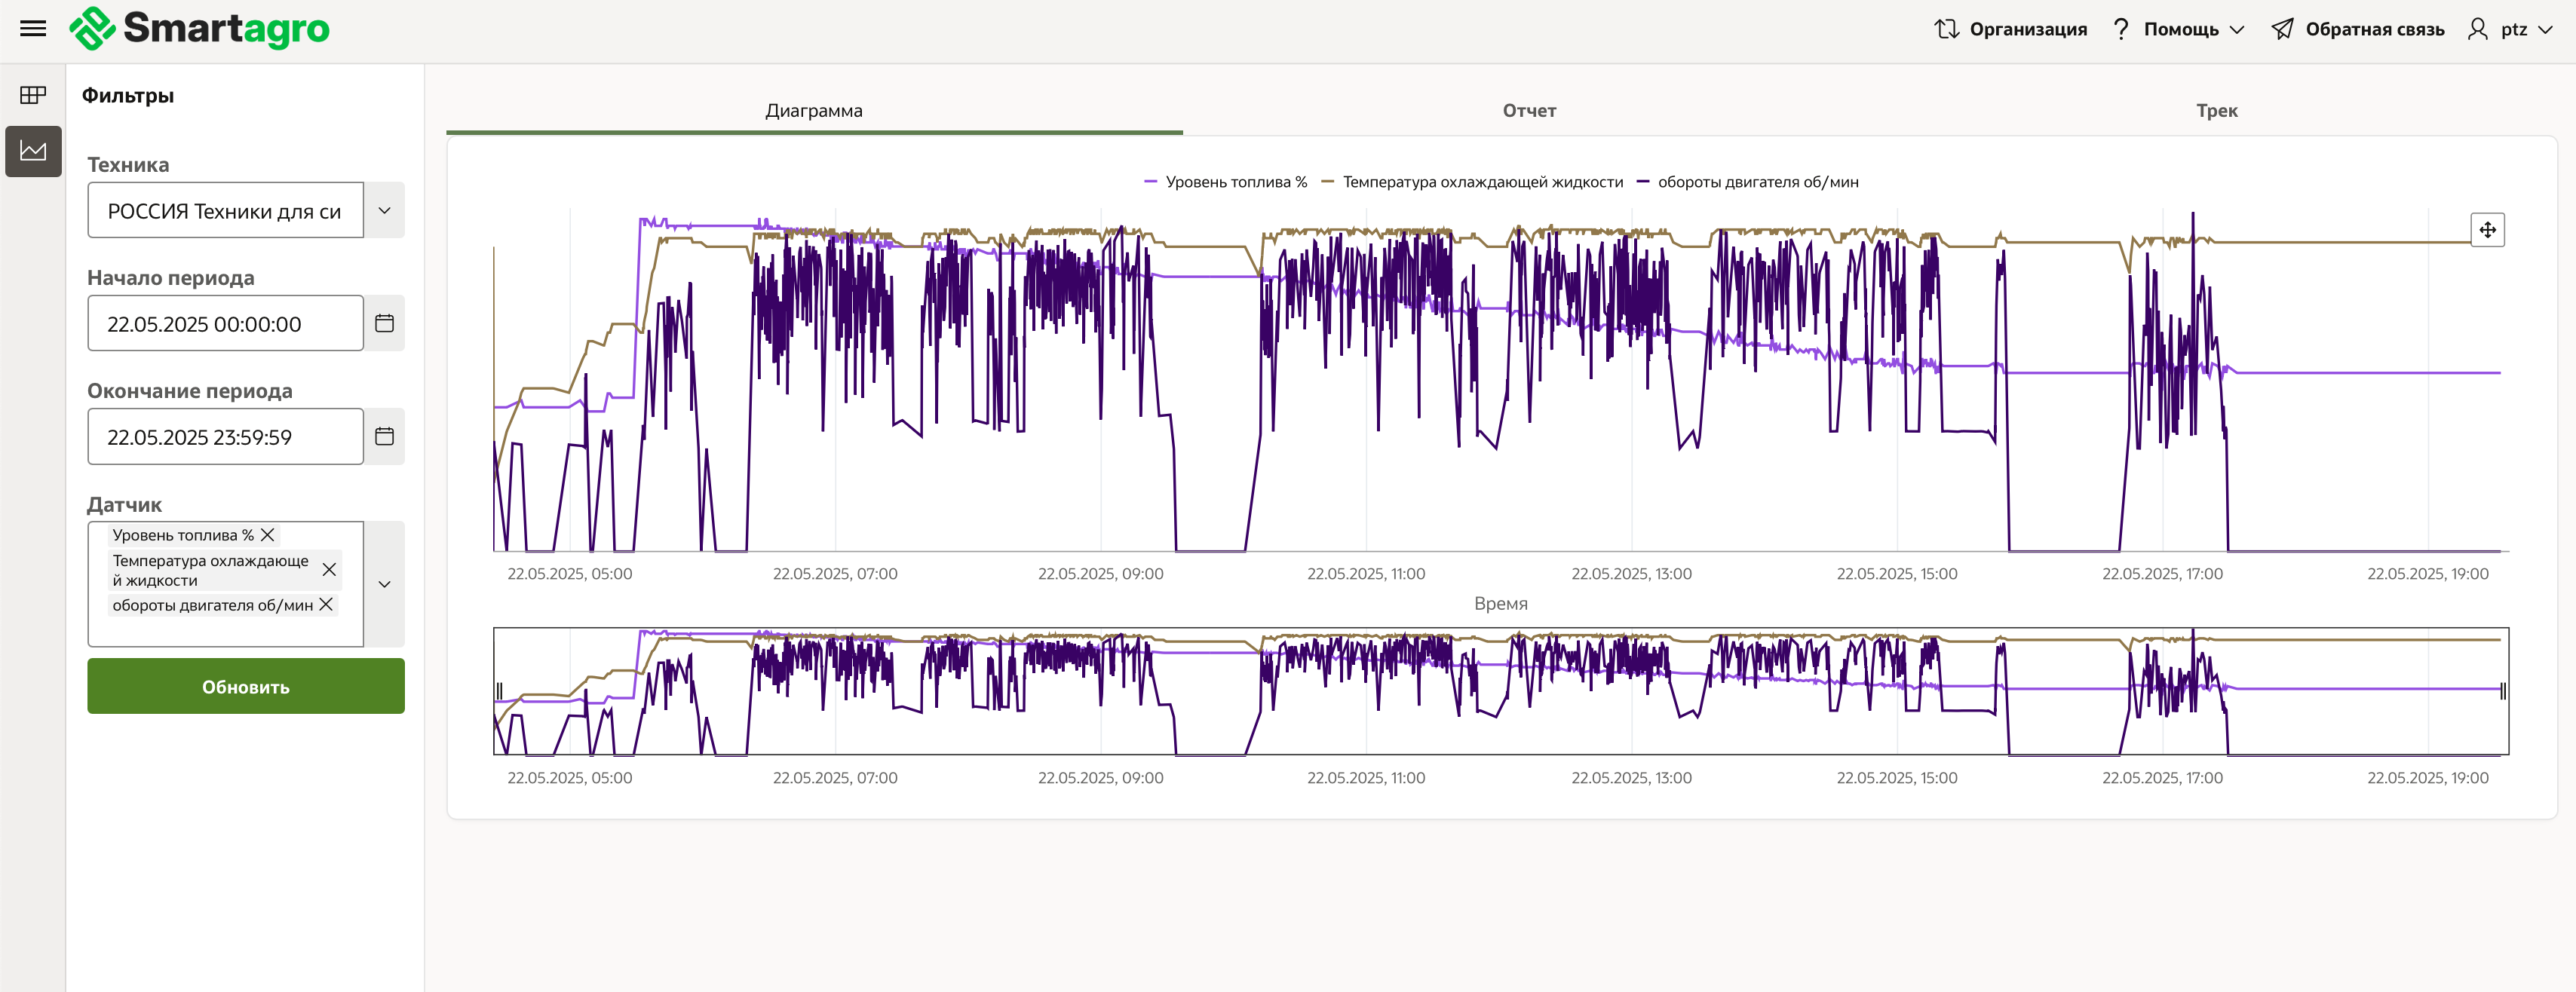The height and width of the screenshot is (992, 2576).
Task: Click the Smartagro logo
Action: point(200,28)
